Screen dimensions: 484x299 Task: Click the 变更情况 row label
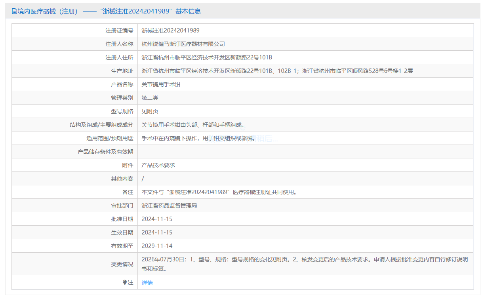[122, 264]
